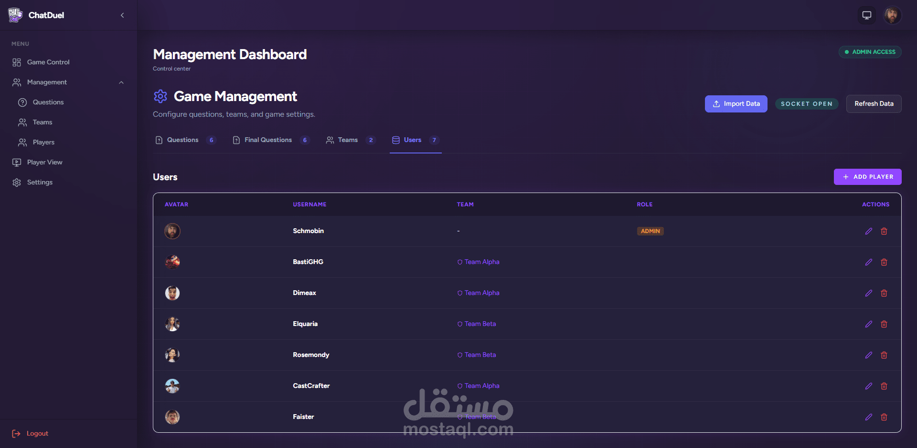
Task: Click the monitor icon in the top bar
Action: point(867,15)
